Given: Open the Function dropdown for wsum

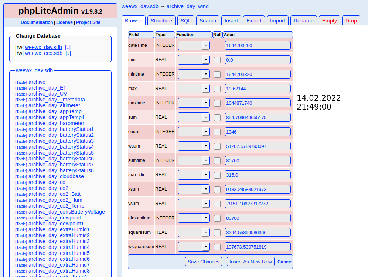Looking at the screenshot, I should pos(193,146).
